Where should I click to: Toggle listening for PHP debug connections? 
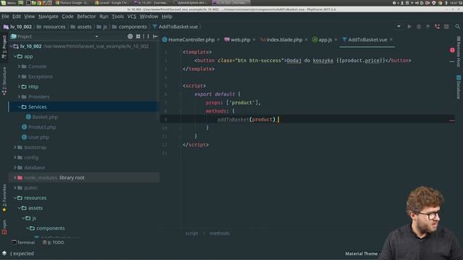(437, 27)
